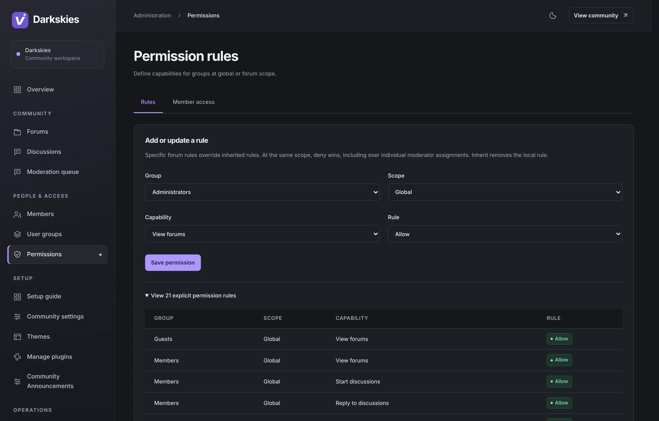Click the Community Announcements sliders icon
The height and width of the screenshot is (421, 659).
click(x=17, y=381)
